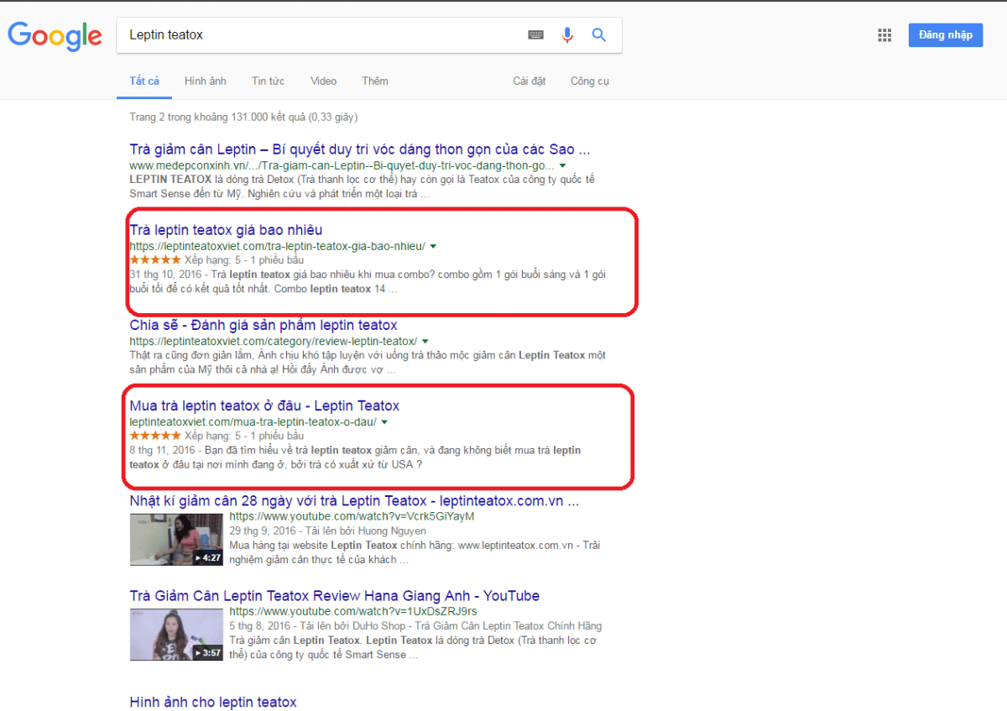The width and height of the screenshot is (1007, 711).
Task: Open the on-screen keyboard icon
Action: click(x=535, y=35)
